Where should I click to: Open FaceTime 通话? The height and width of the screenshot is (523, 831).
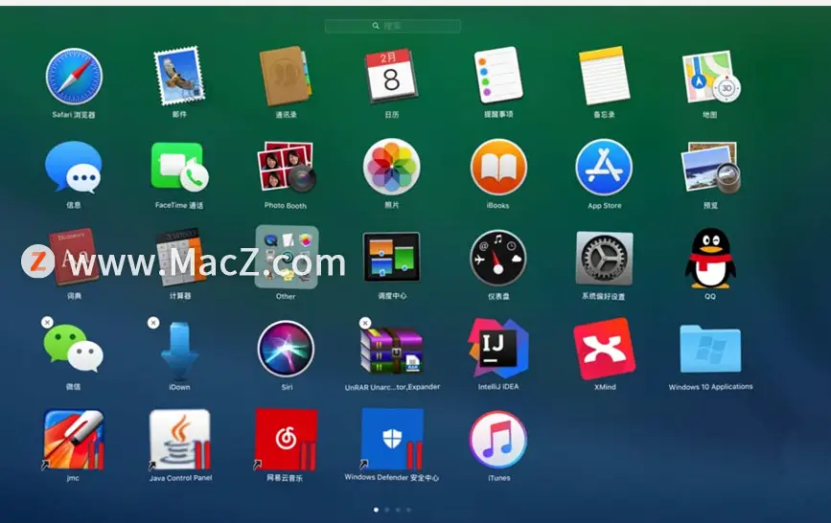point(179,167)
